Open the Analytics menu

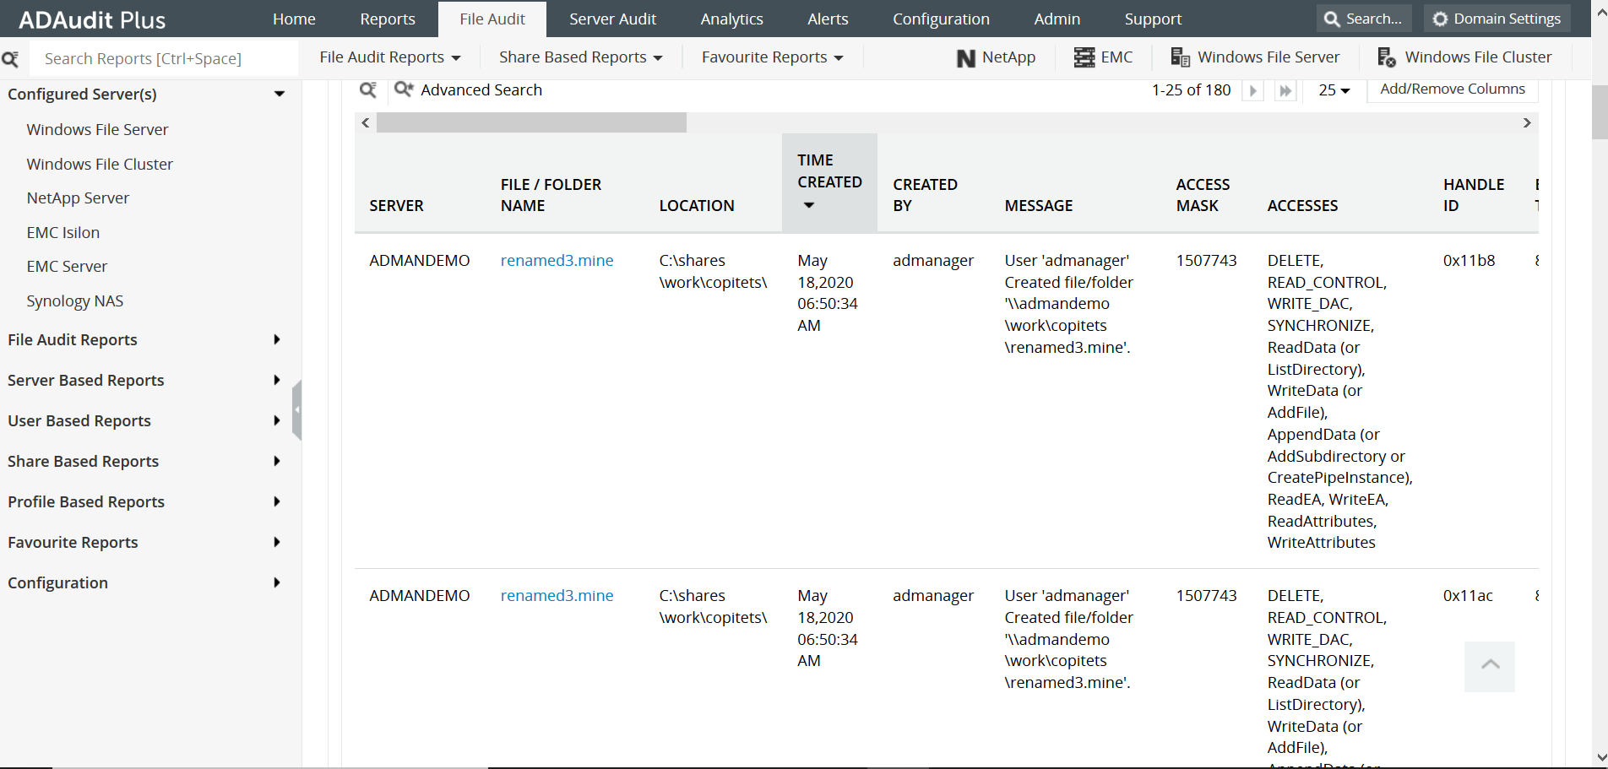click(731, 19)
